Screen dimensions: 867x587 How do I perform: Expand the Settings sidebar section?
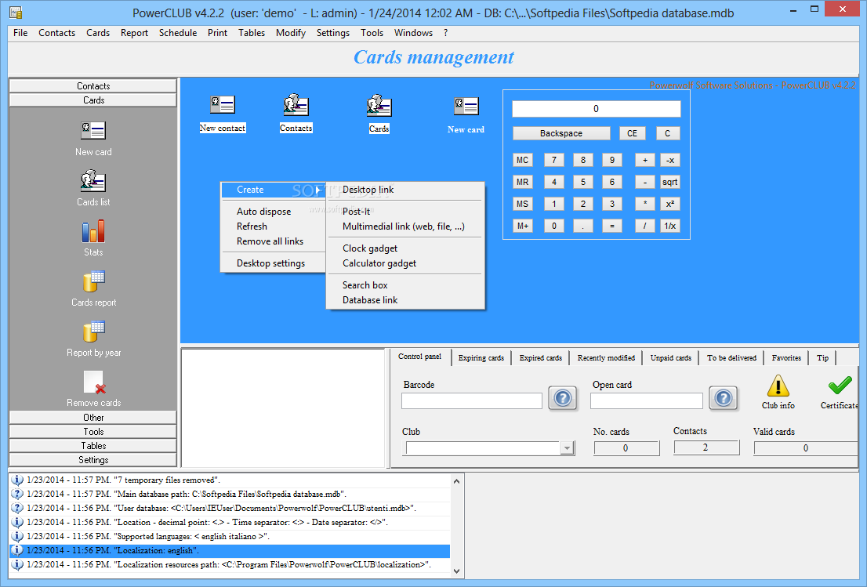(x=93, y=460)
